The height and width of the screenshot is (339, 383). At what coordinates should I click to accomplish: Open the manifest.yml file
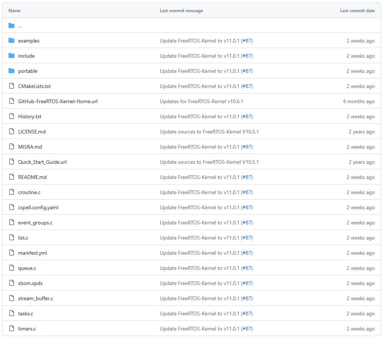pyautogui.click(x=33, y=253)
